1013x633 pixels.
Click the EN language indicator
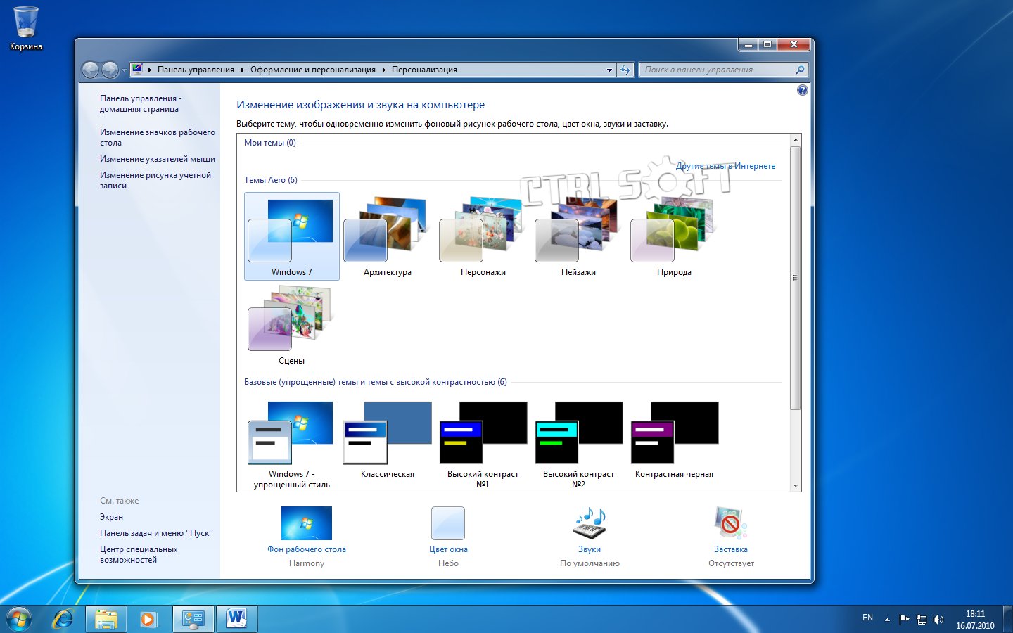(867, 618)
